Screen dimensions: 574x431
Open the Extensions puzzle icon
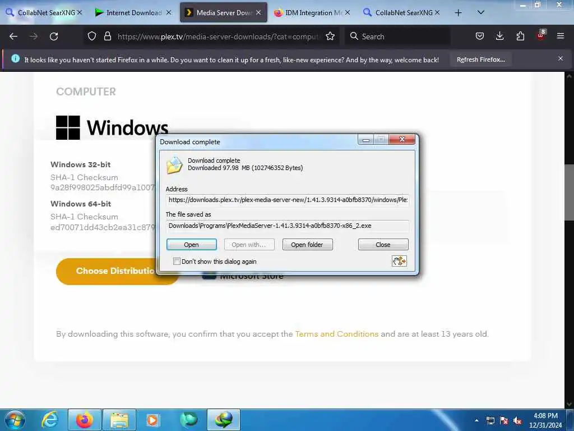coord(520,36)
